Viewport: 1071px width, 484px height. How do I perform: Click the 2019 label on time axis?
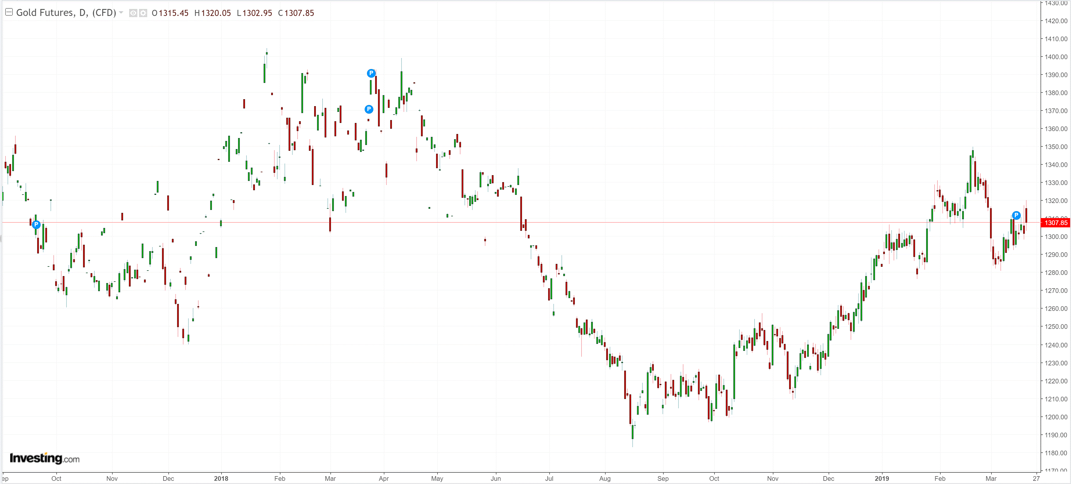pos(881,478)
